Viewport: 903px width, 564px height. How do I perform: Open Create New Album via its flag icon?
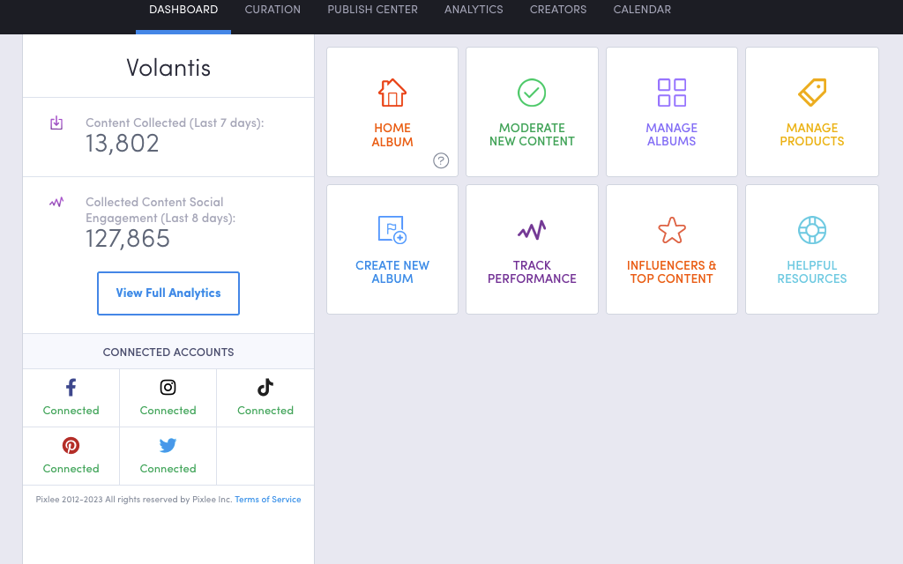pos(392,231)
